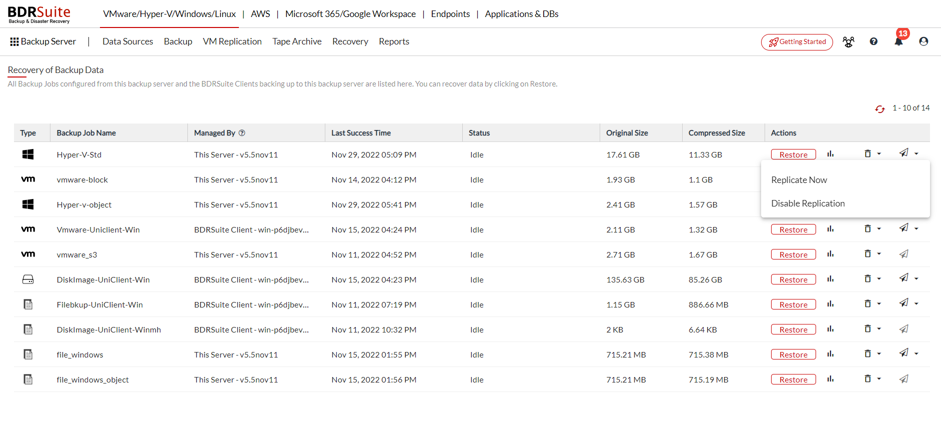Image resolution: width=941 pixels, height=427 pixels.
Task: Open the Data Sources menu
Action: tap(128, 41)
